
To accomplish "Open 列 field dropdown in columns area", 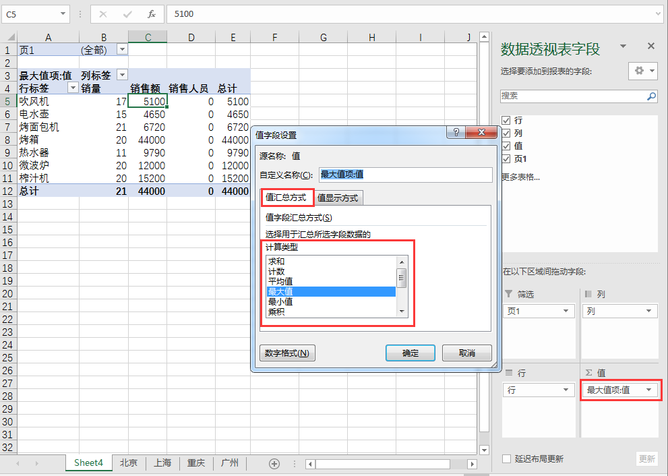I will tap(649, 311).
